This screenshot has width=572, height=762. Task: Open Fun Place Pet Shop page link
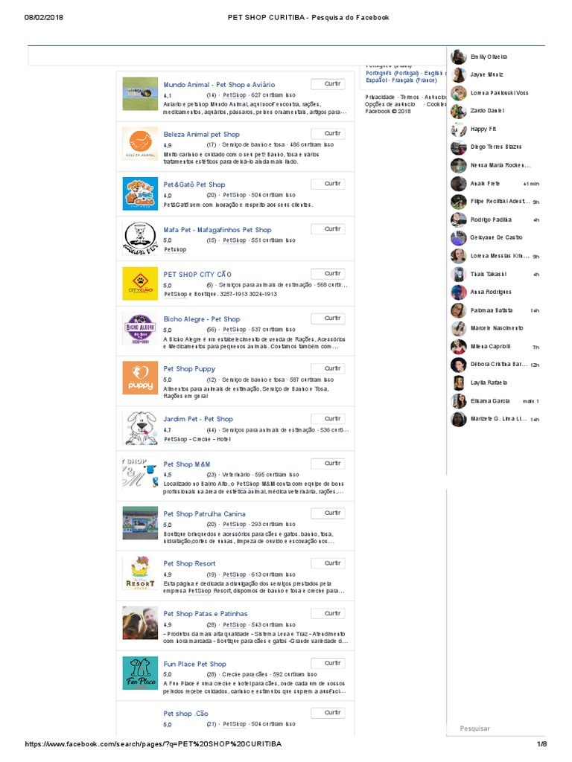(194, 665)
